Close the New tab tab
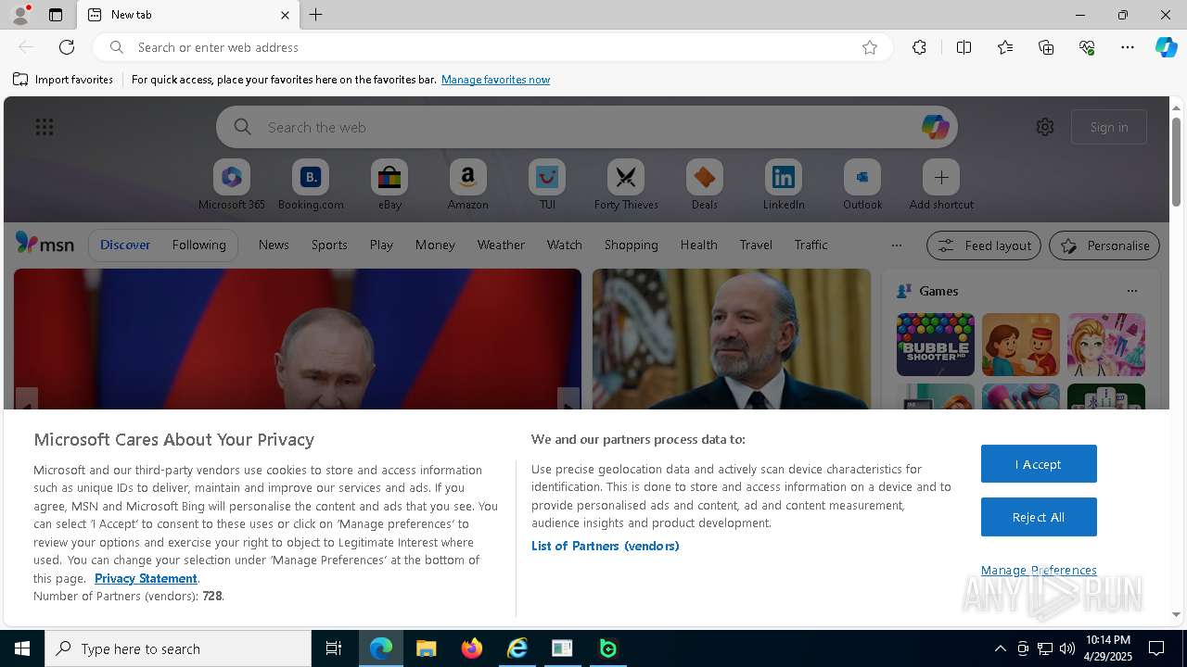The width and height of the screenshot is (1187, 667). coord(285,15)
